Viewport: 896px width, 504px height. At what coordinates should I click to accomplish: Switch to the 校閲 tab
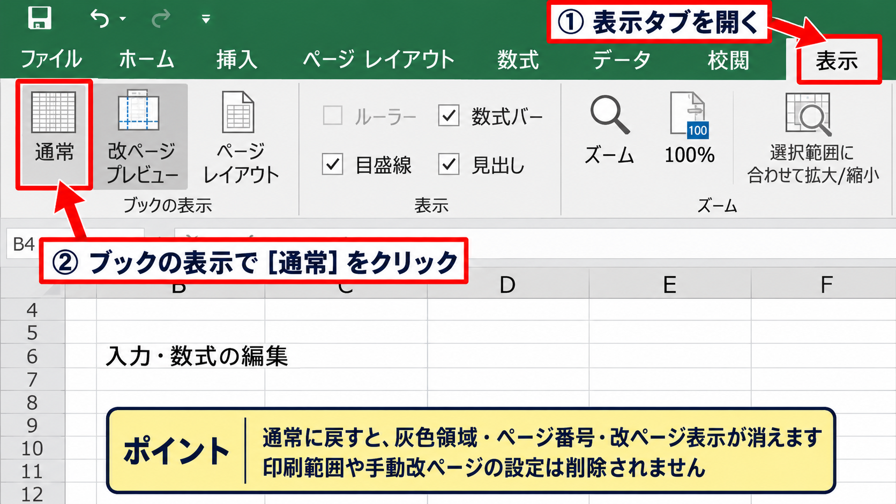coord(728,59)
